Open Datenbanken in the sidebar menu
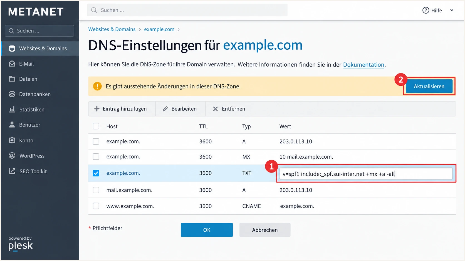Screen dimensions: 465x261 (x=40, y=94)
